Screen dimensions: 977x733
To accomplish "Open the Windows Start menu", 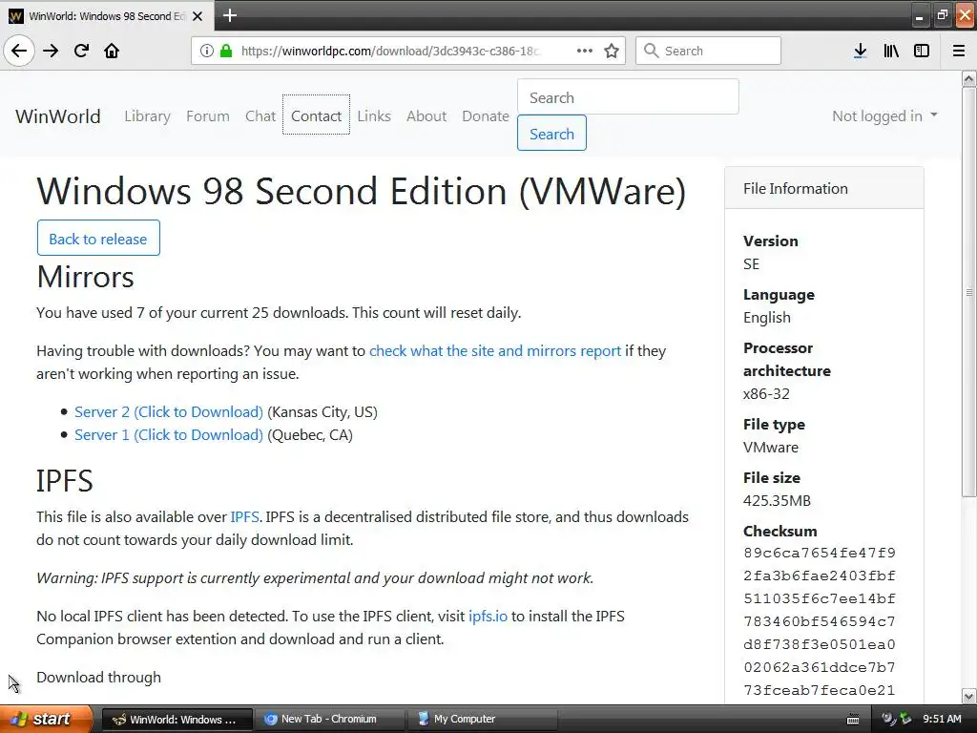I will (x=46, y=719).
